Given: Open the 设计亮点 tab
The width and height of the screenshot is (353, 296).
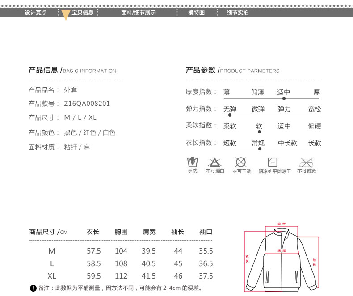Looking at the screenshot, I should tap(36, 13).
